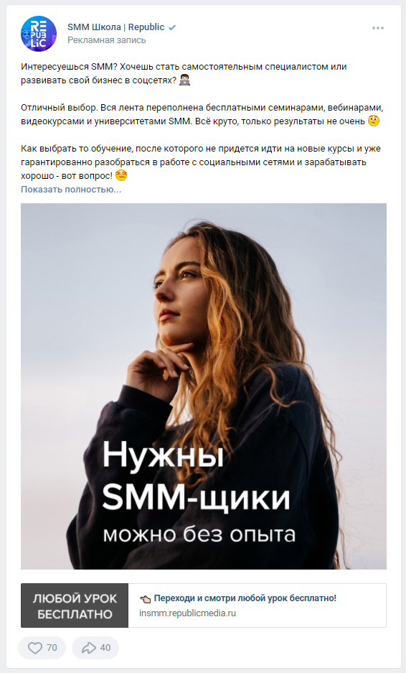Open the Republic community avatar
Screen dimensions: 406x673
[x=39, y=34]
